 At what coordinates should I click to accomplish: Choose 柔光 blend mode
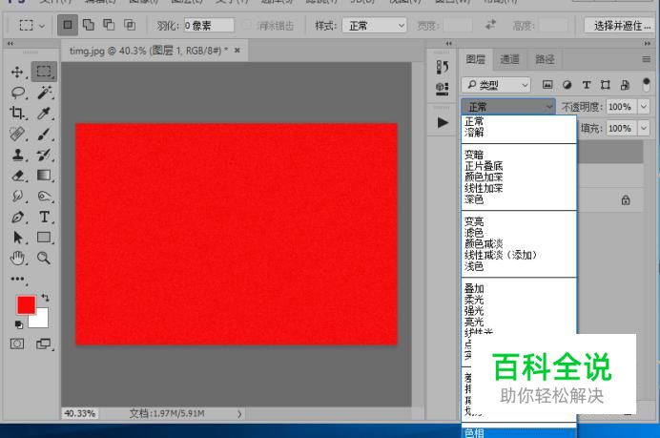(x=474, y=300)
